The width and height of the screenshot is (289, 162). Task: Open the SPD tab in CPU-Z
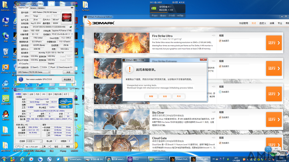(x=44, y=94)
